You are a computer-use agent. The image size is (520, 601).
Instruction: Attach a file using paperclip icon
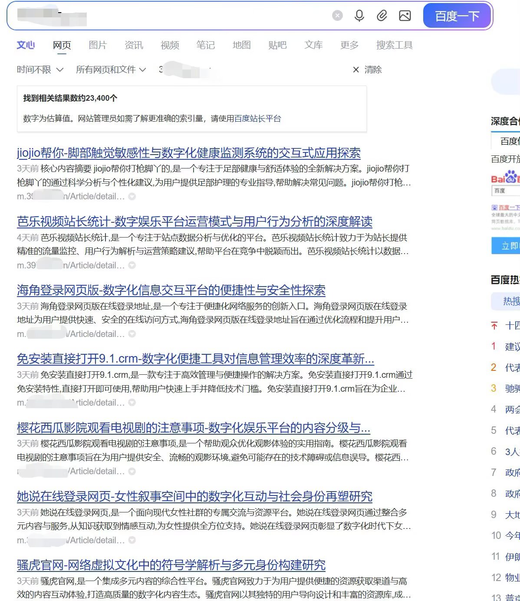pyautogui.click(x=382, y=16)
